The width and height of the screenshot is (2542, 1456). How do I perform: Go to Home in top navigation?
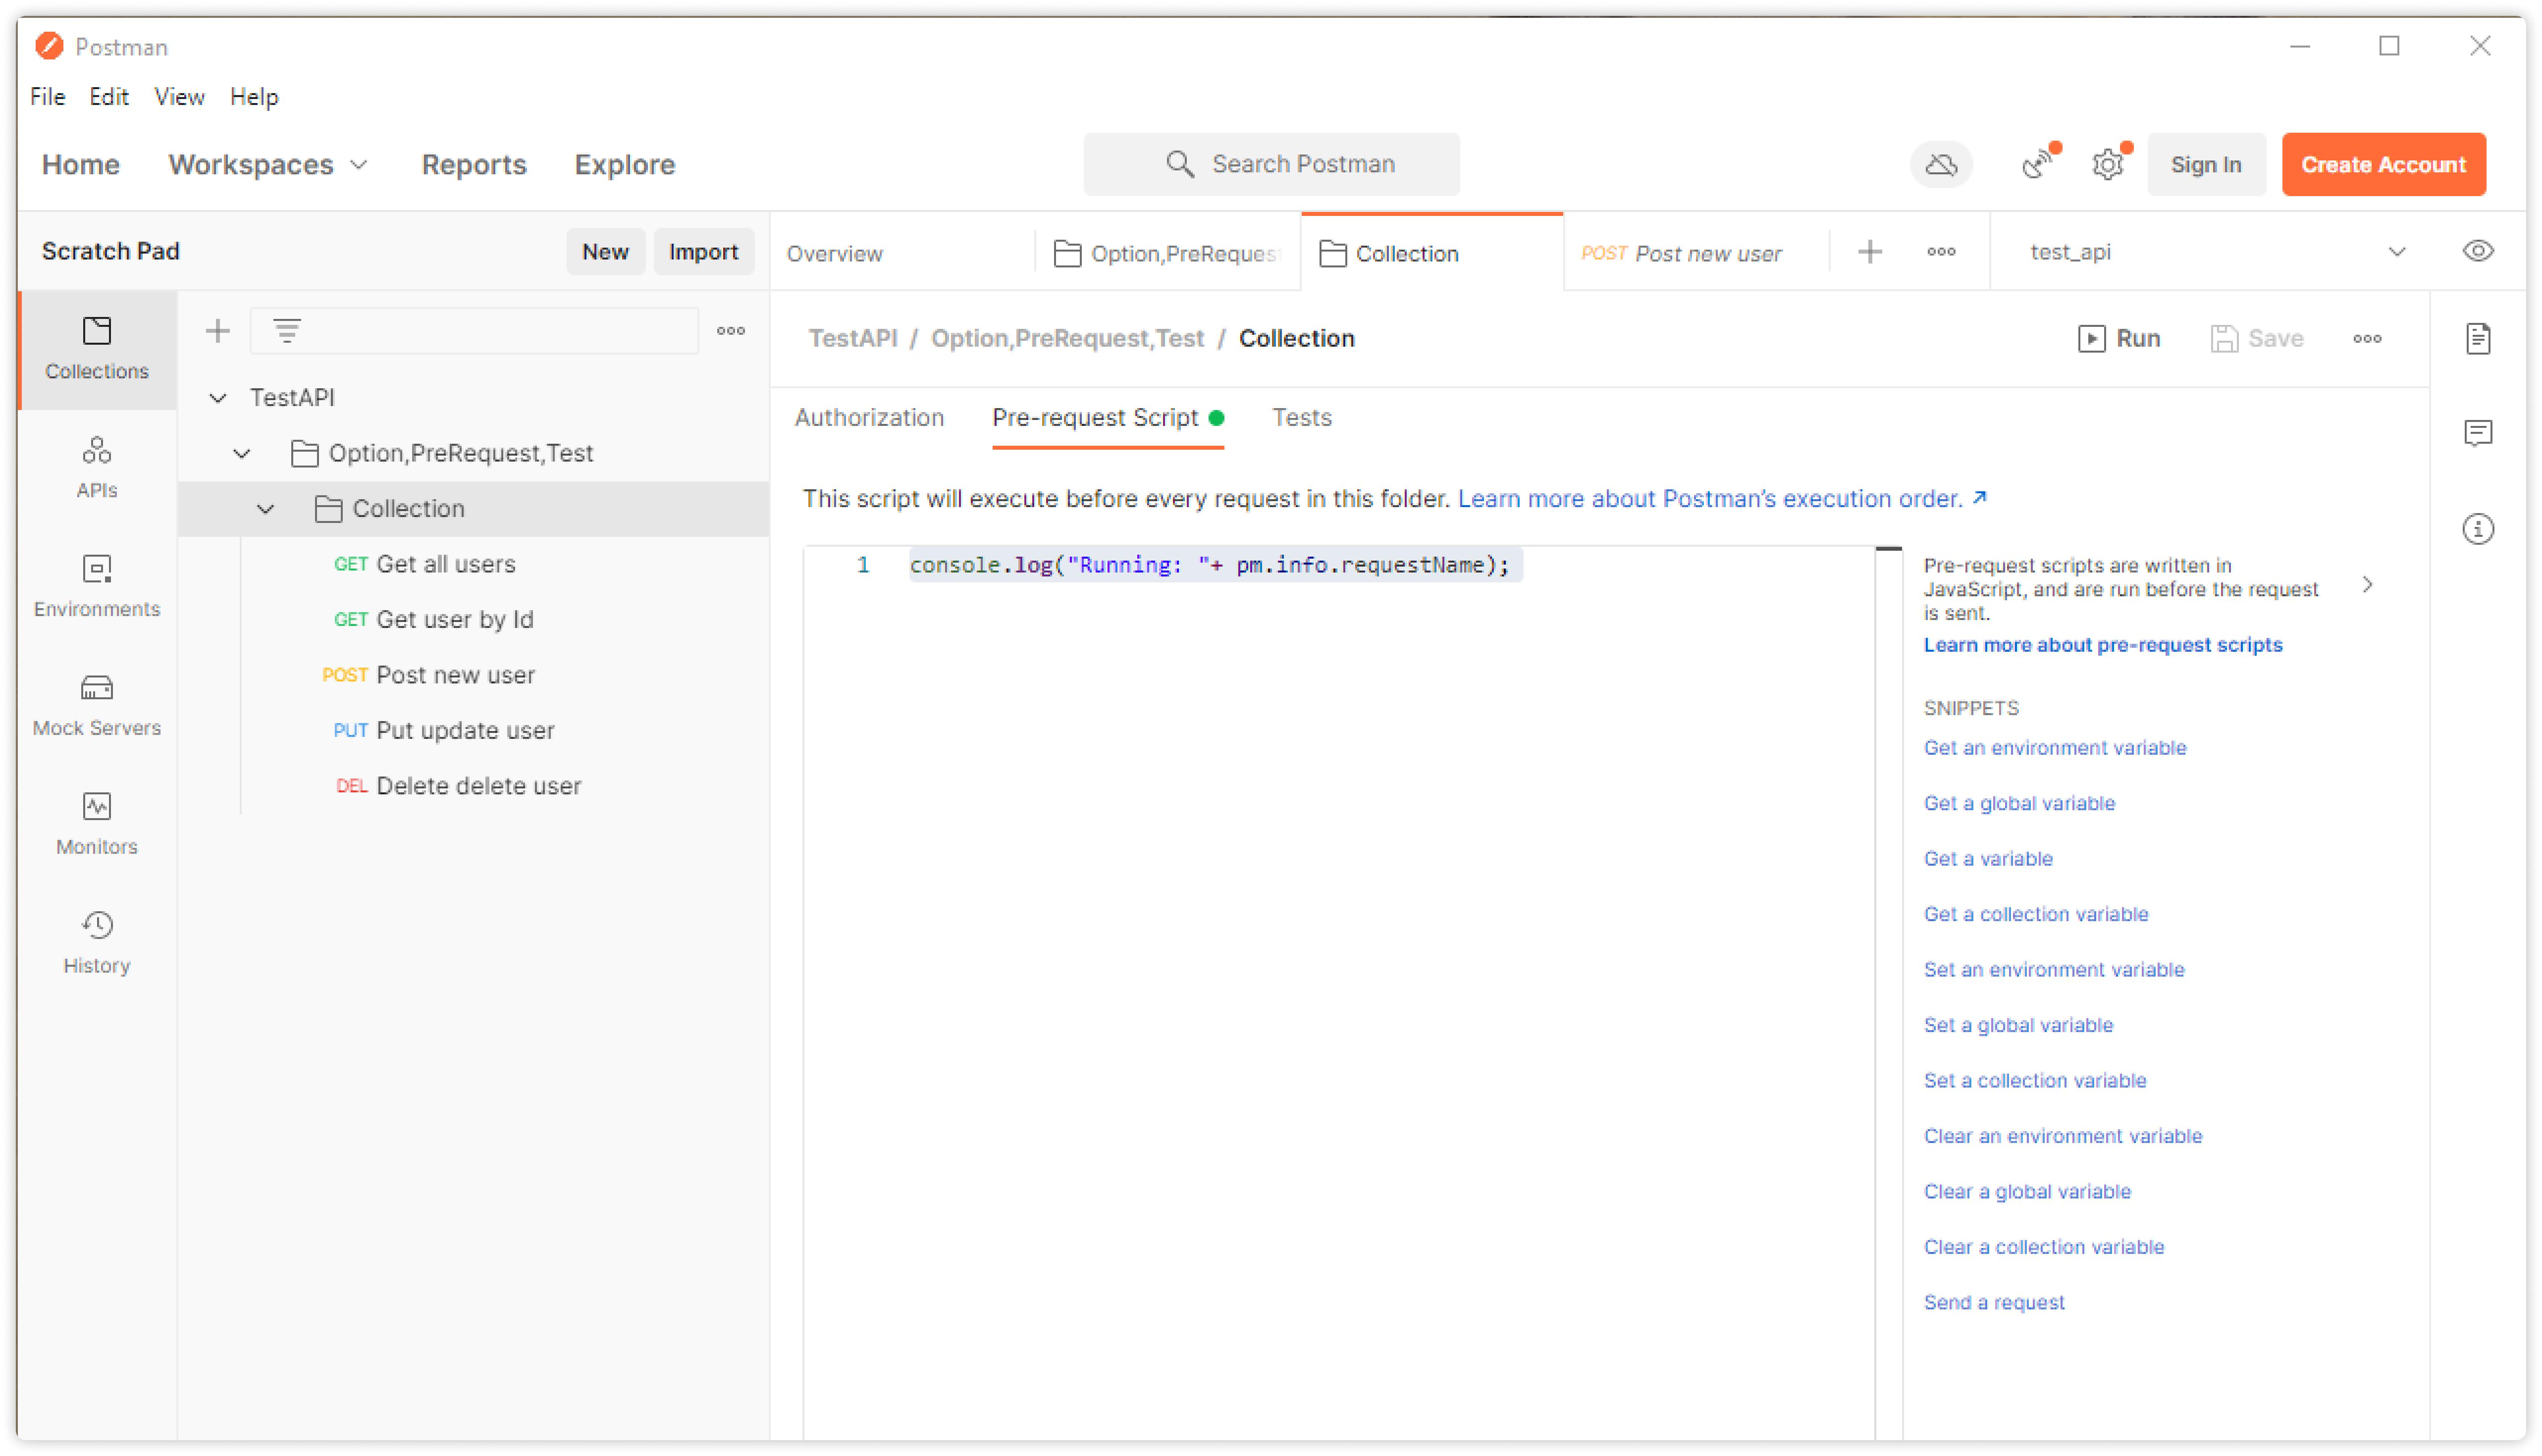coord(80,164)
